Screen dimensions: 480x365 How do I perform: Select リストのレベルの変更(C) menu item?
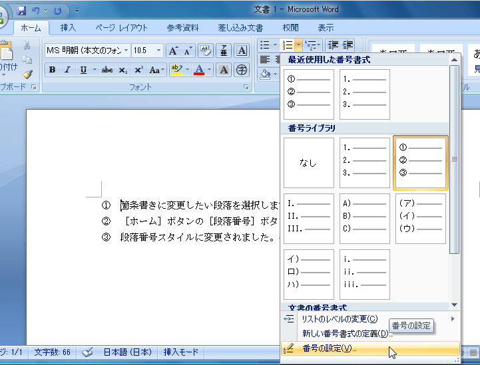(370, 319)
